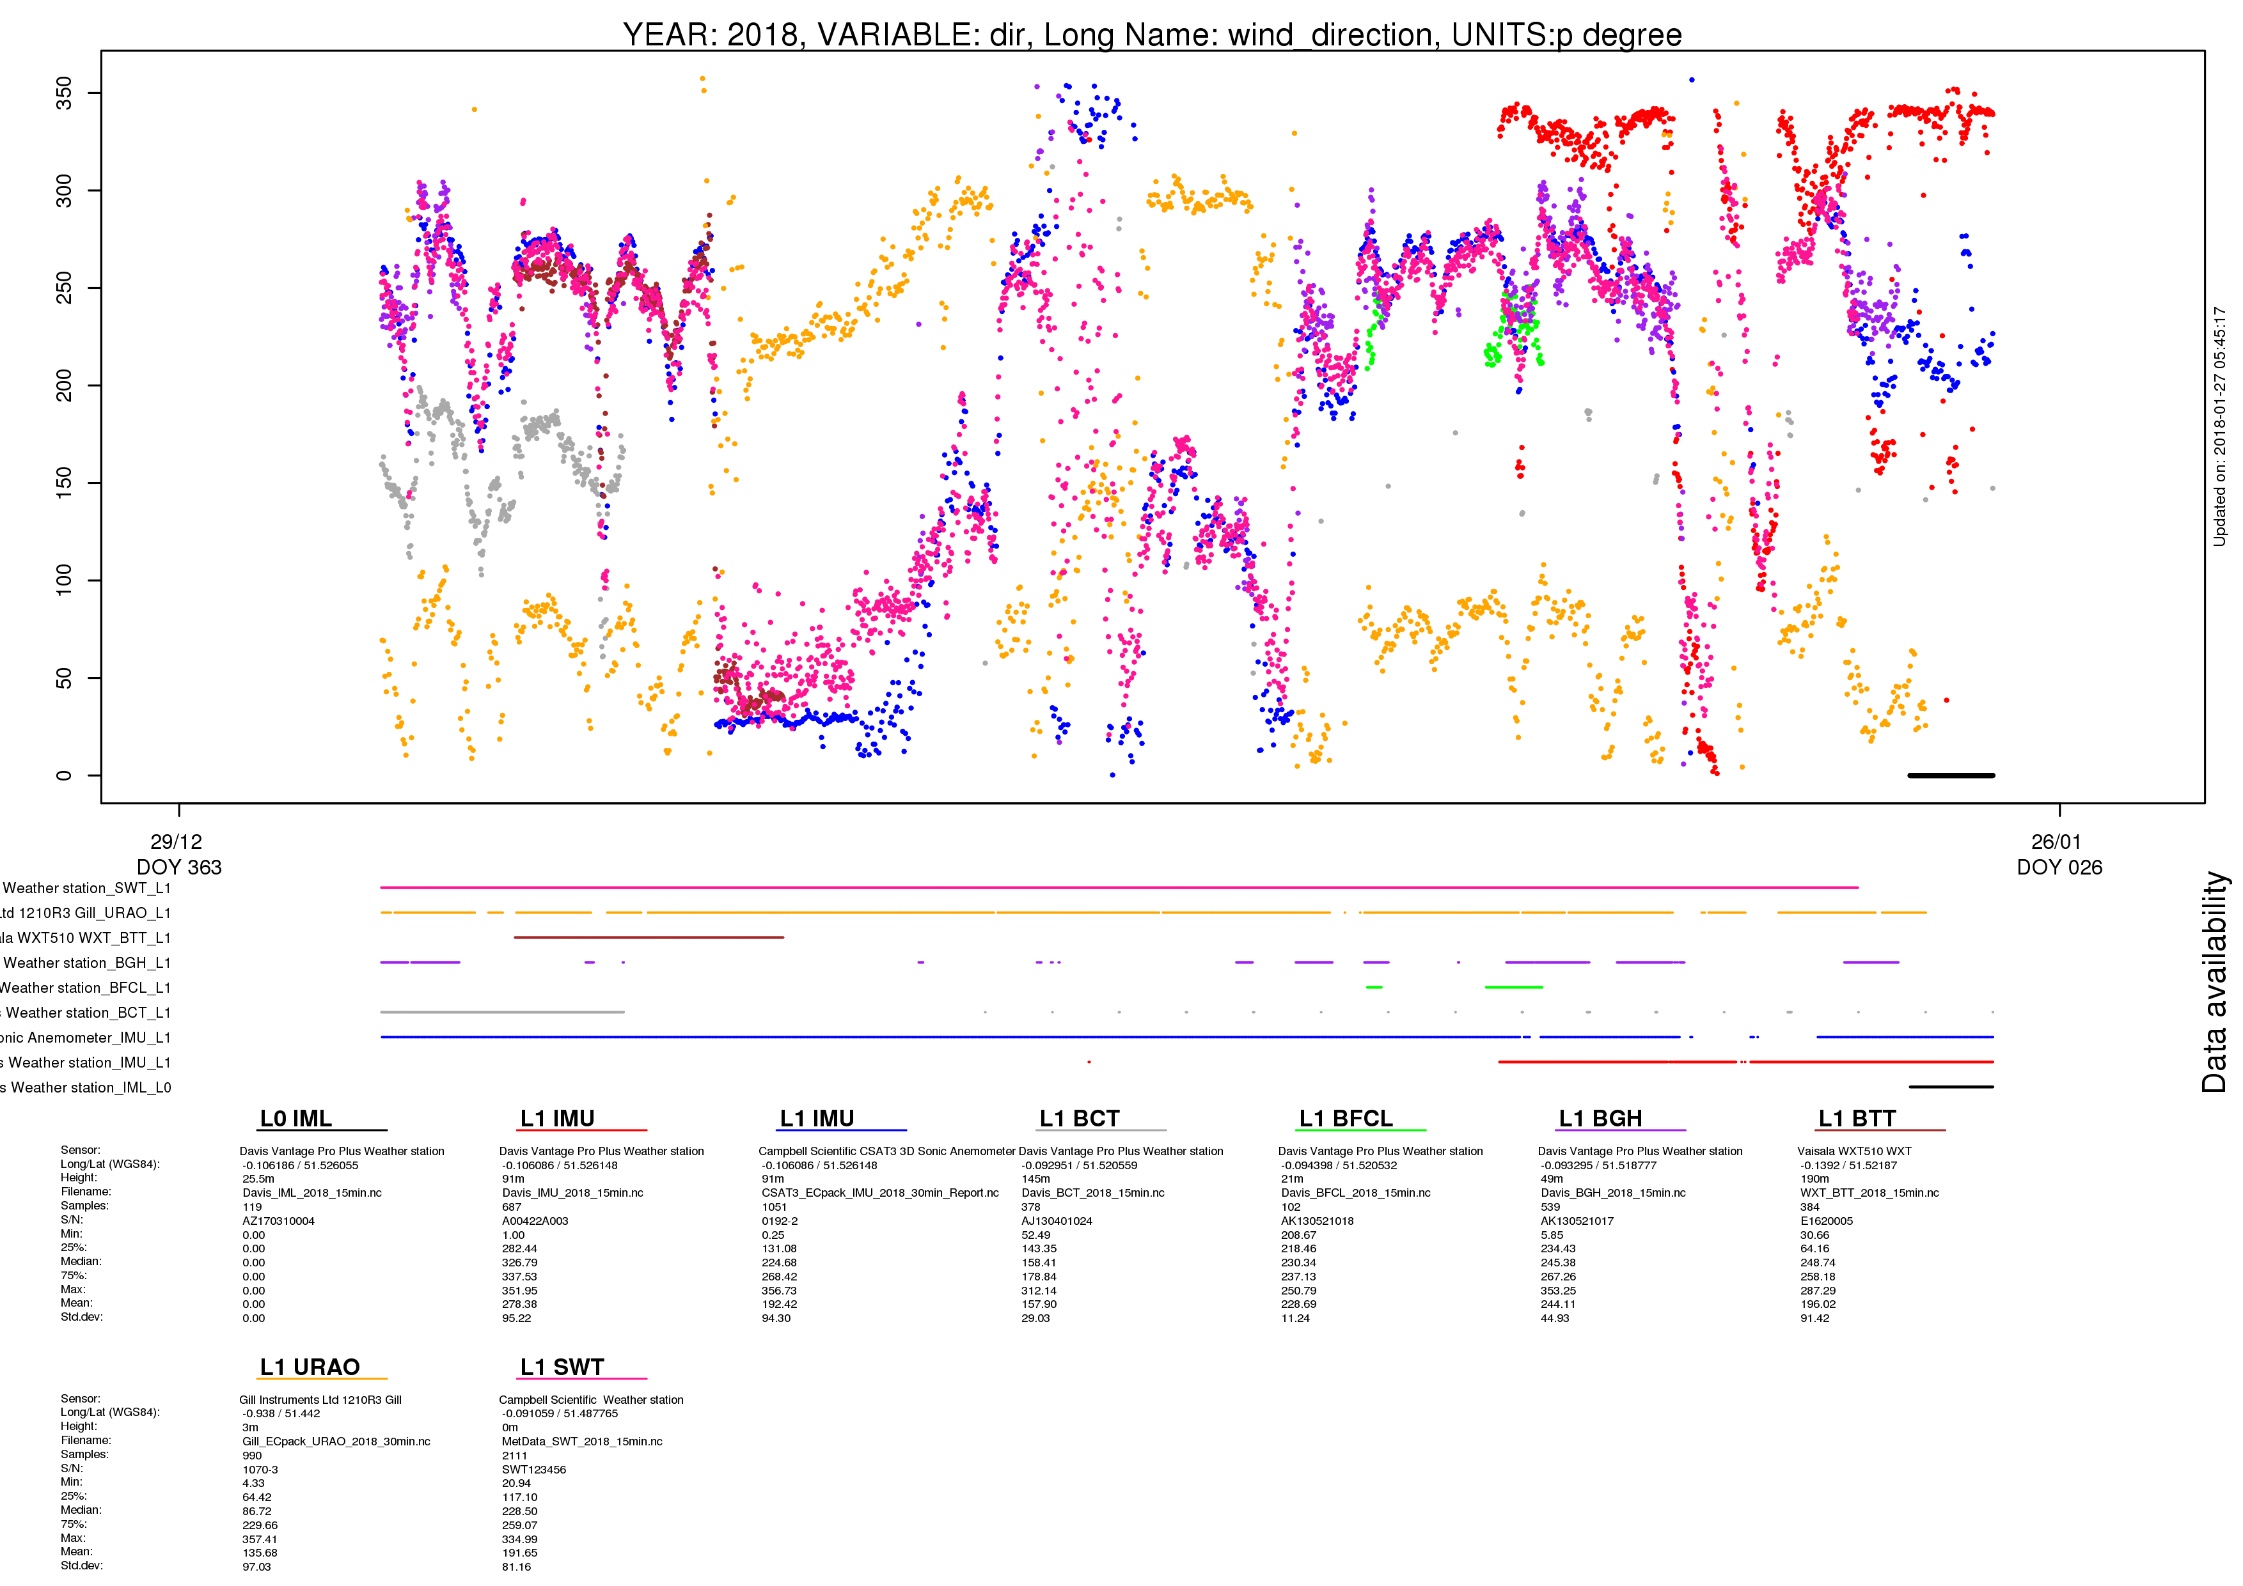Viewport: 2243px width, 1586px height.
Task: Click the y-axis tick label '350'
Action: click(x=63, y=93)
